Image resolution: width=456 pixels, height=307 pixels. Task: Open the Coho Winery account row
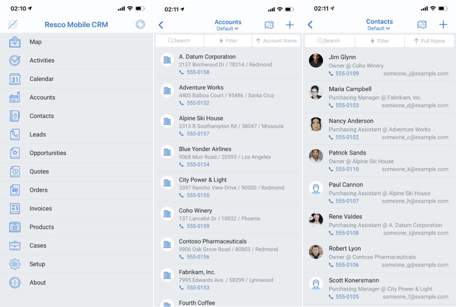click(228, 218)
